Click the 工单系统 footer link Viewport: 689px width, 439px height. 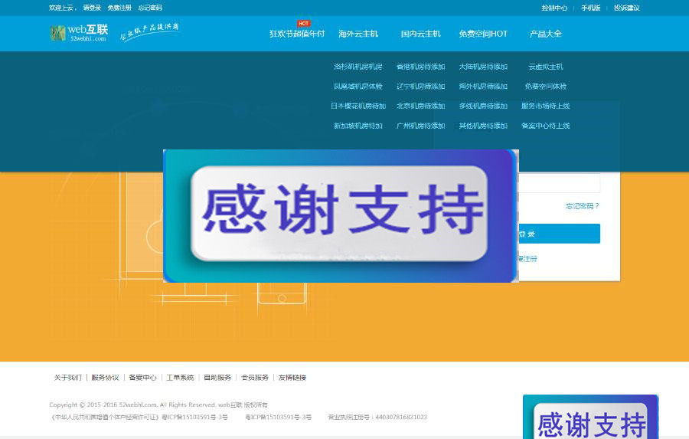(180, 378)
